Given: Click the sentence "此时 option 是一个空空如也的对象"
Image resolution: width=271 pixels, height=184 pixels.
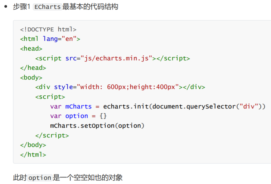Looking at the screenshot, I should pos(68,178).
